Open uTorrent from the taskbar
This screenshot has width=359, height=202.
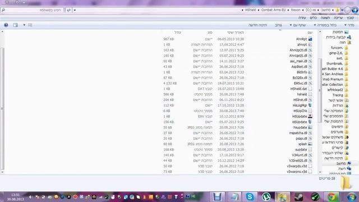point(266,197)
